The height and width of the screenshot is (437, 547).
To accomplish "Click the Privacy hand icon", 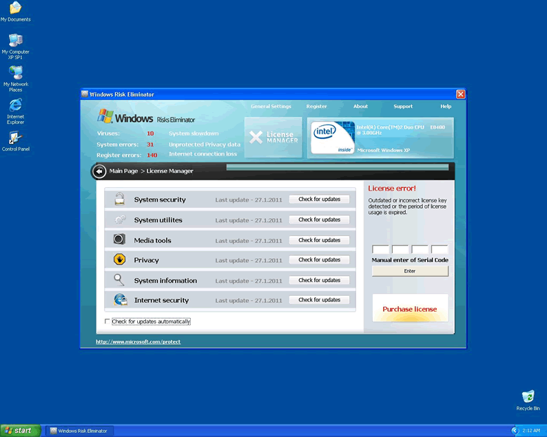I will pos(120,260).
